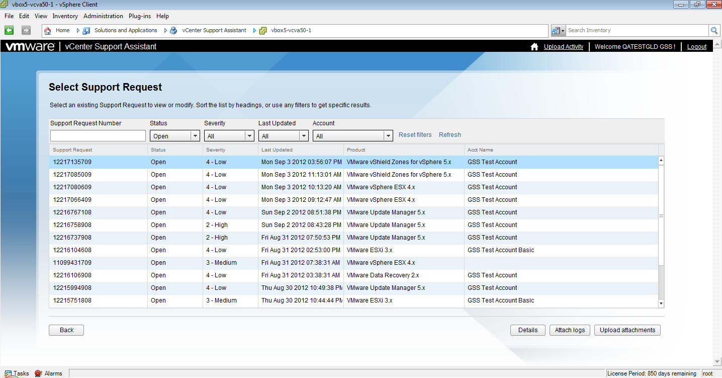Select support request 12217135709
This screenshot has width=722, height=378.
click(x=353, y=162)
